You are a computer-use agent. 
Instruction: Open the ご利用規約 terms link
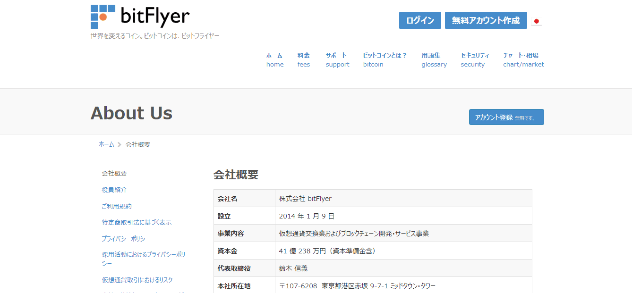click(116, 206)
